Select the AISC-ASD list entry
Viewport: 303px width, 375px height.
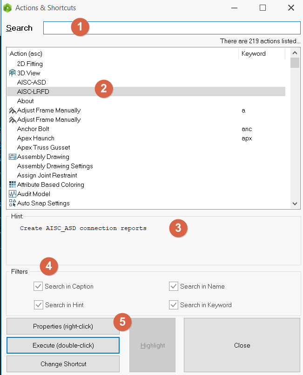click(x=31, y=82)
